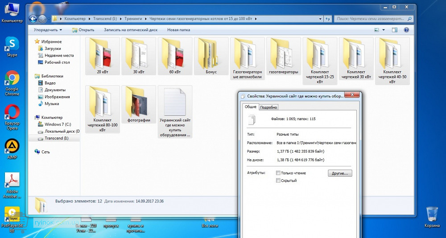Viewport: 446px width, 238px height.
Task: Launch Google Chrome from the desktop
Action: coord(12,79)
